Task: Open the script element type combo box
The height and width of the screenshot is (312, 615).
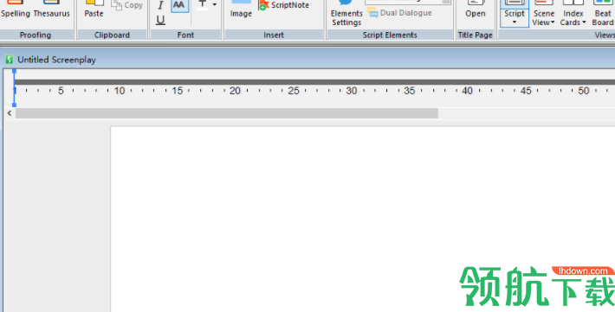Action: [407, 2]
